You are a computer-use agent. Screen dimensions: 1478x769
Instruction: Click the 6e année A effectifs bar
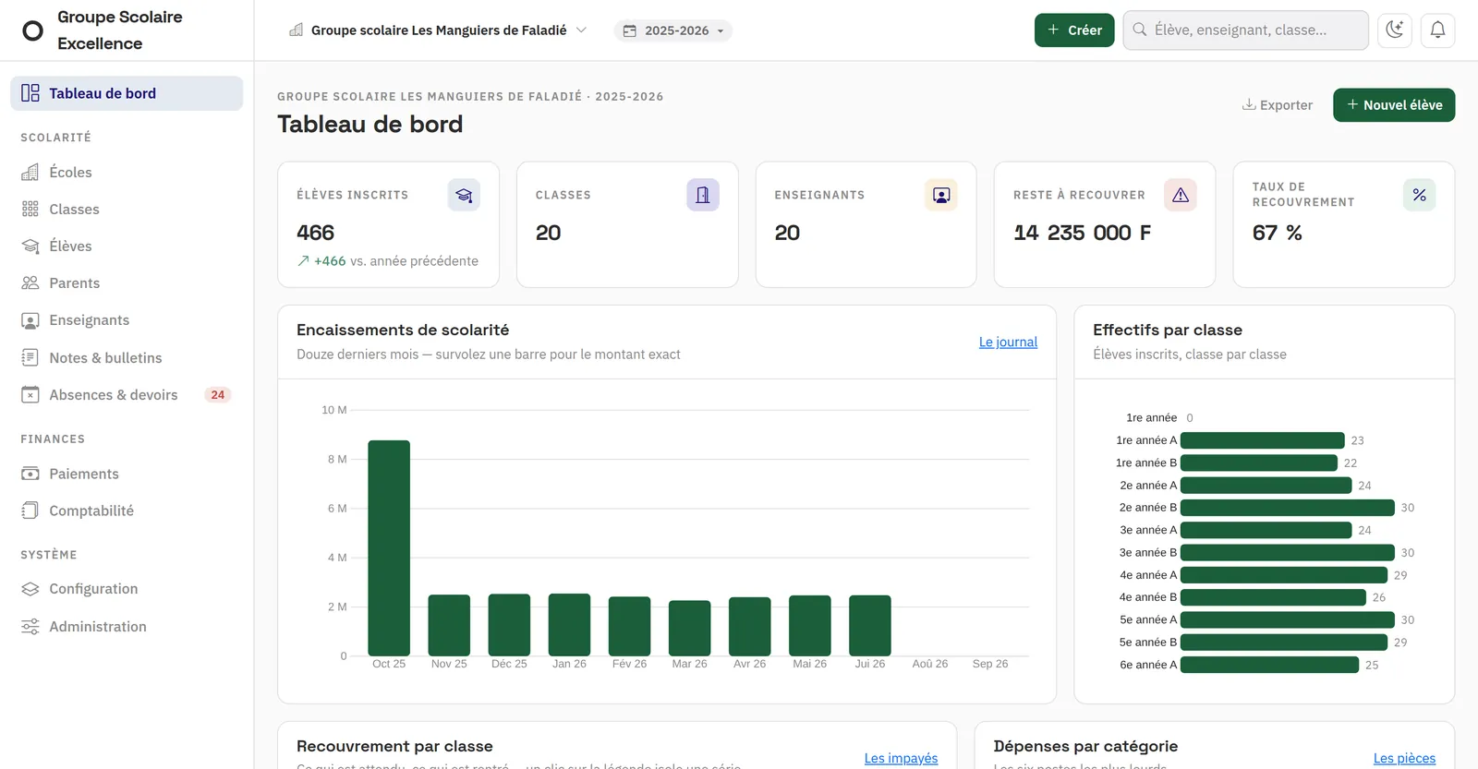tap(1270, 665)
